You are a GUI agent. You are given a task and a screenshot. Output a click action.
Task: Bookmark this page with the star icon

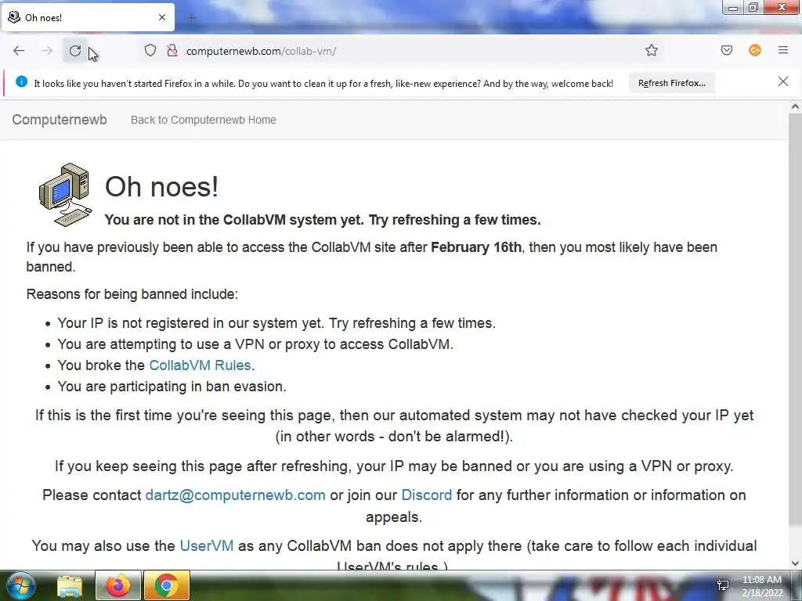651,51
